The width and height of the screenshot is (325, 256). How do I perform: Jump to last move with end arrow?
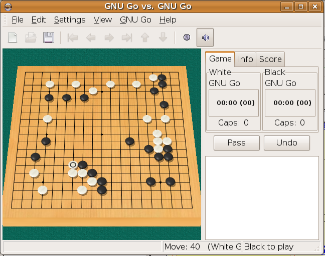126,37
